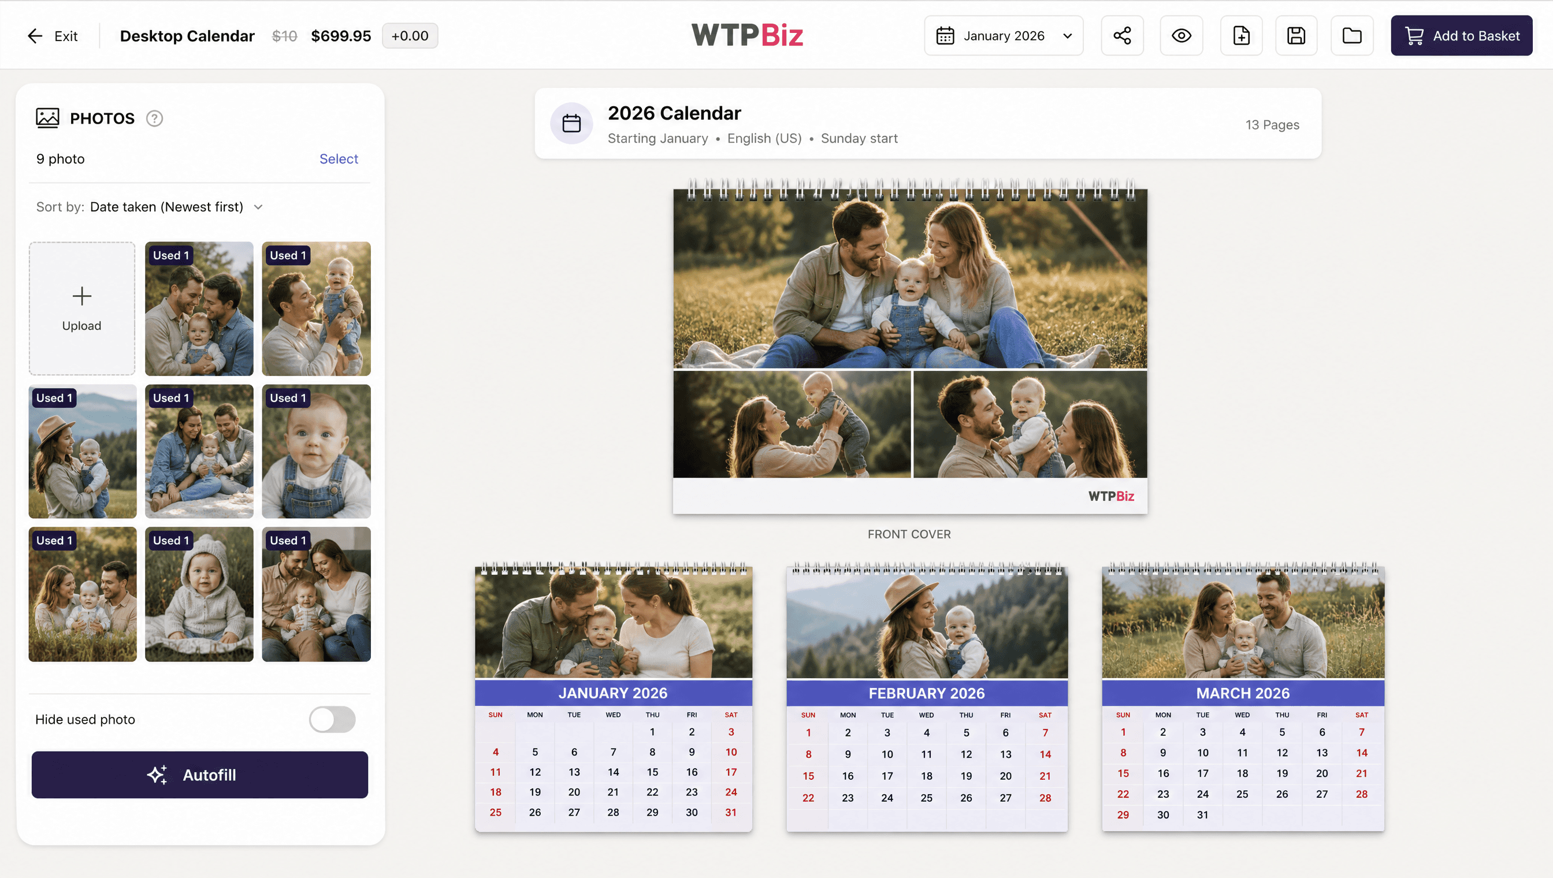
Task: Click the Autofill button
Action: click(x=200, y=774)
